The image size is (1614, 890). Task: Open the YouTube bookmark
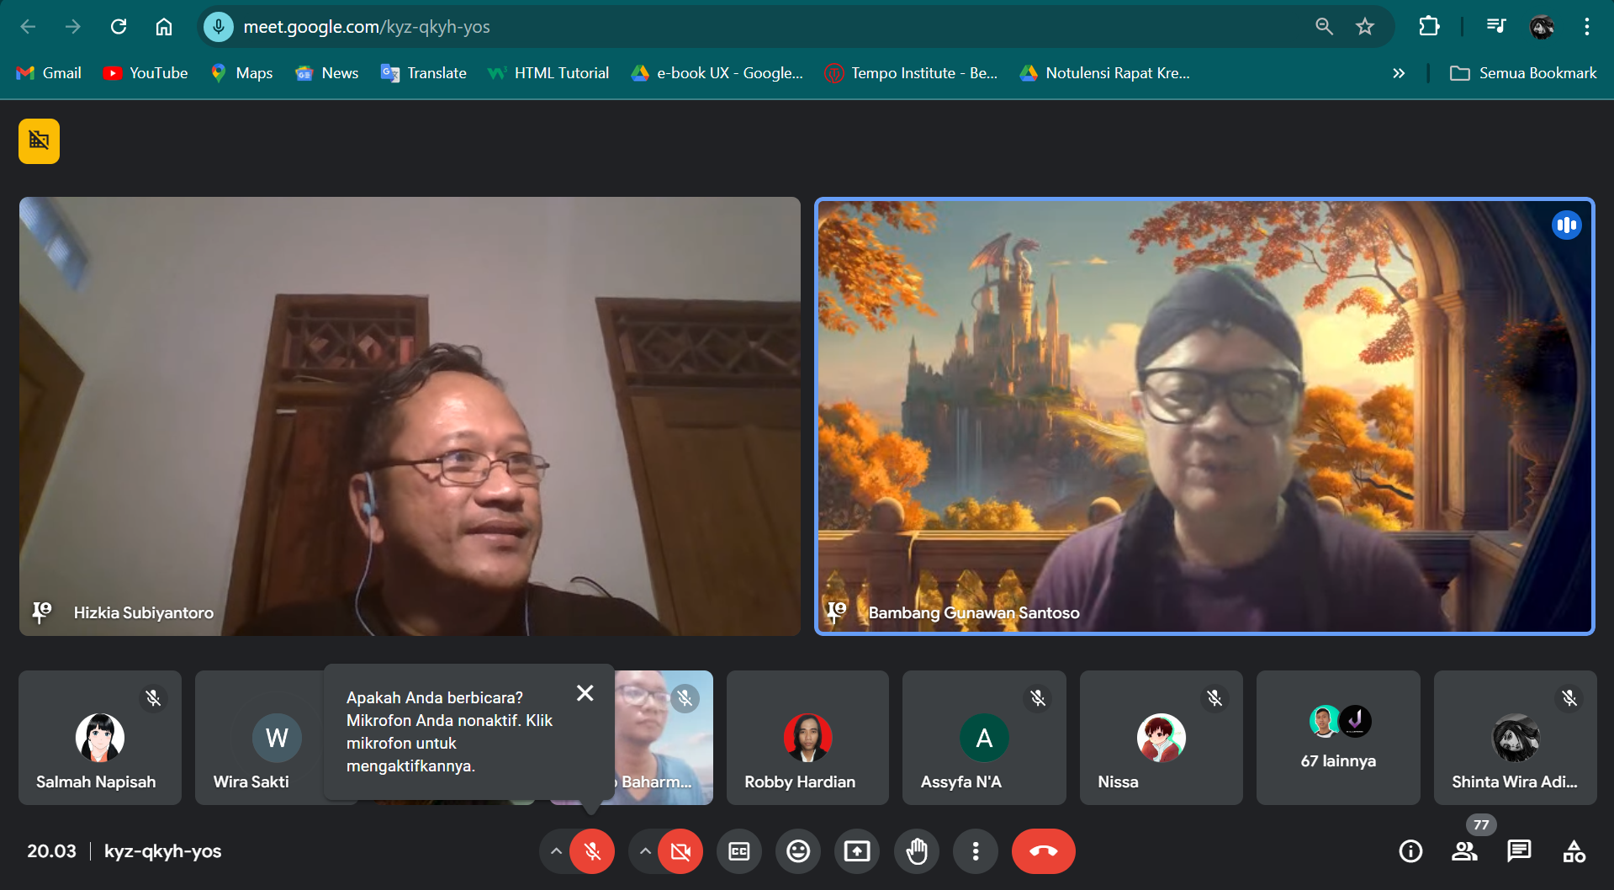[x=146, y=73]
